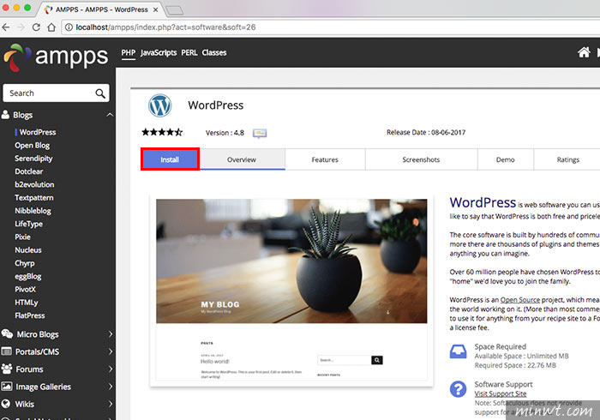Select WordPress in the Blogs list
600x420 pixels.
(x=38, y=132)
